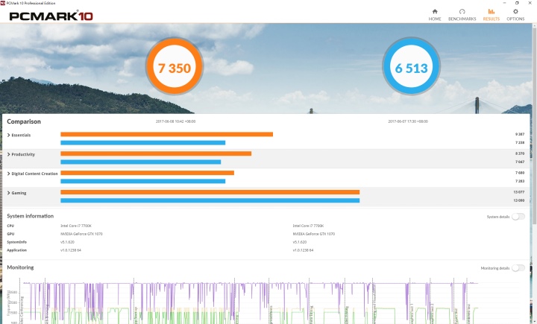Go to the Home section
Viewport: 537px width, 324px height.
coord(435,14)
